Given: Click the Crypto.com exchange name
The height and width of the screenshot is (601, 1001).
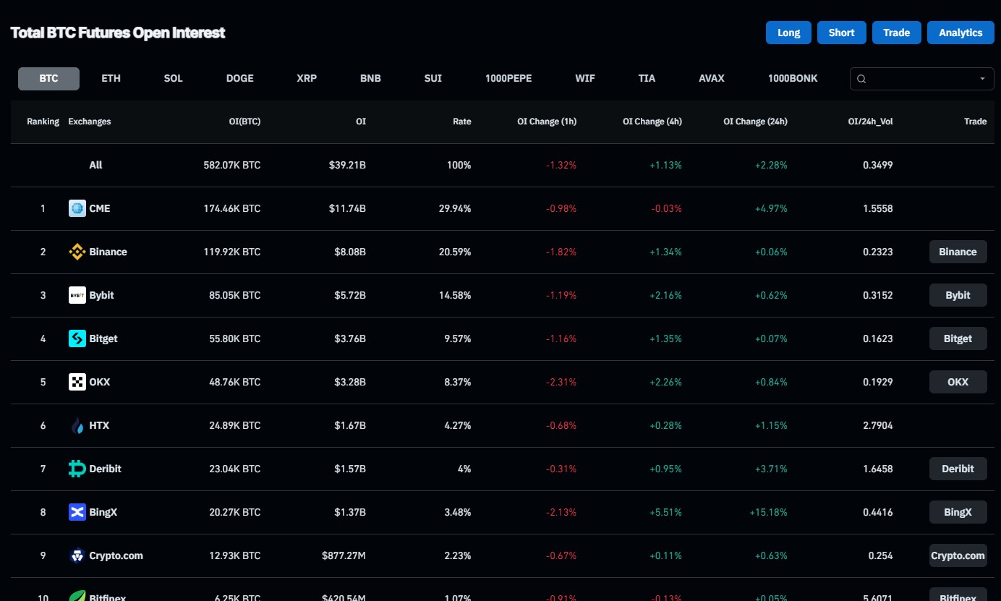Looking at the screenshot, I should [116, 555].
